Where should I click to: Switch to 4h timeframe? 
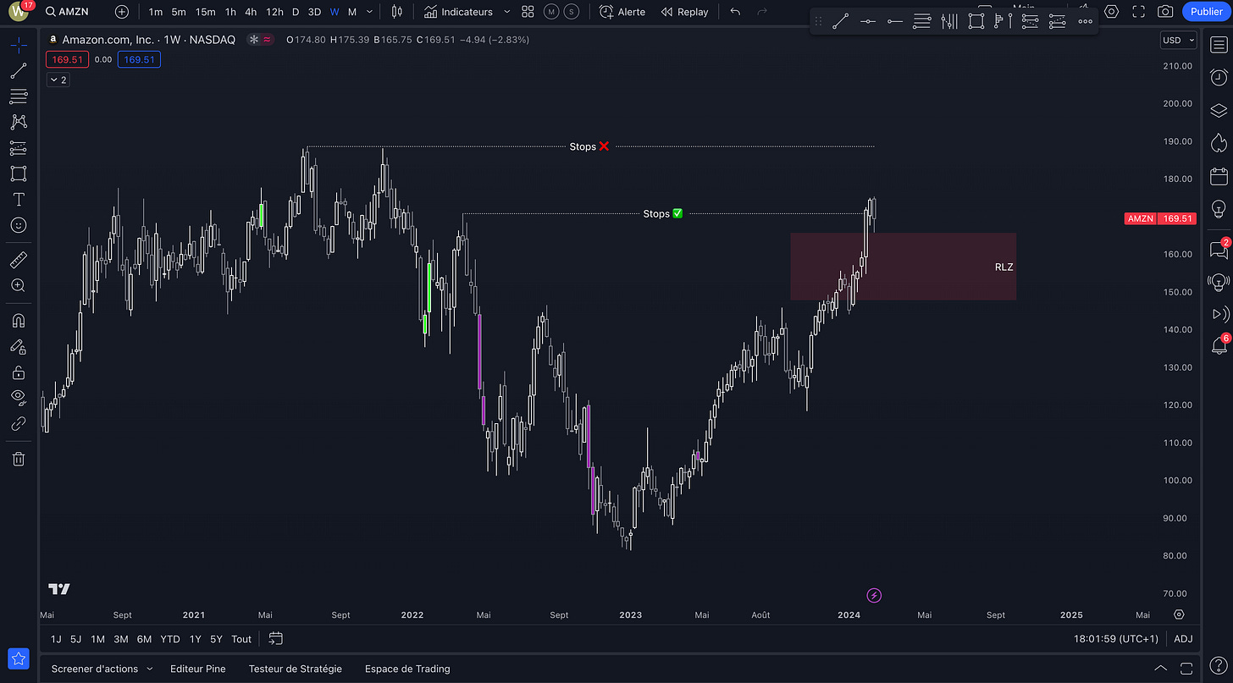(x=251, y=12)
